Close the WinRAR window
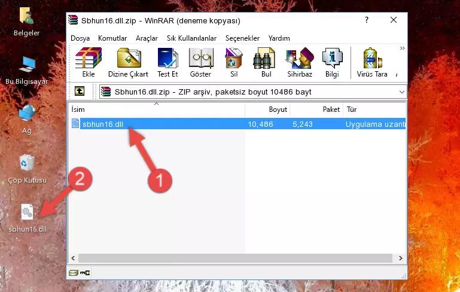Screen dimensions: 460x292 [394, 20]
